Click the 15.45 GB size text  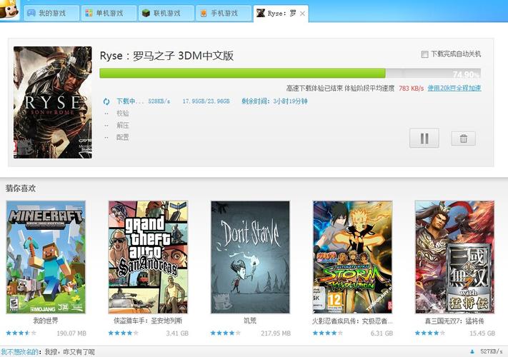(482, 333)
